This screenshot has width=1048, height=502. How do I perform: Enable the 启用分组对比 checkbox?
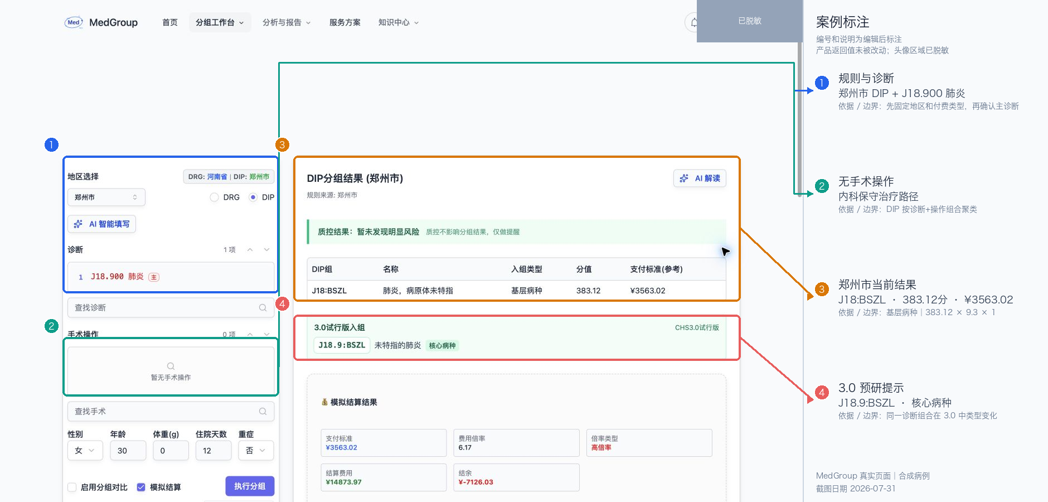point(72,487)
